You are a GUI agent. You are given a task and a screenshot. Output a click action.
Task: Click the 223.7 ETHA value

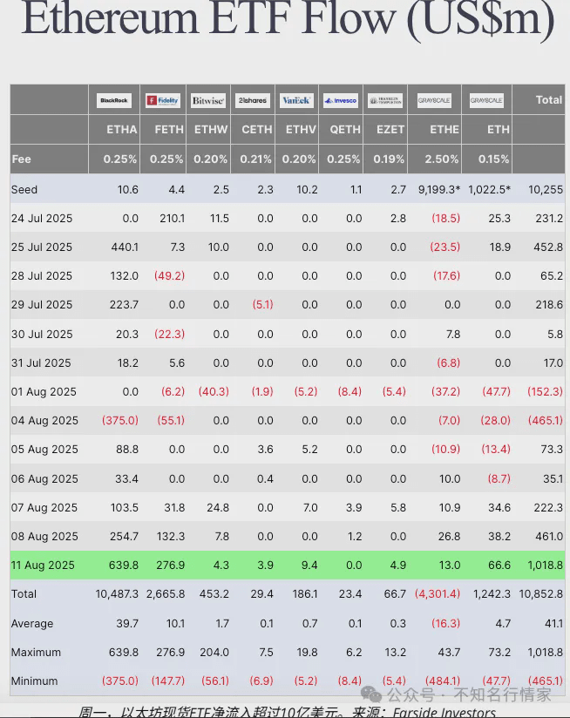point(124,305)
